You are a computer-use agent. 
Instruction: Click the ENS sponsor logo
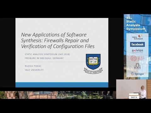137,66
